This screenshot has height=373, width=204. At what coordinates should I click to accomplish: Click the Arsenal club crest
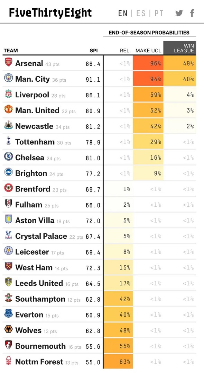(x=9, y=62)
